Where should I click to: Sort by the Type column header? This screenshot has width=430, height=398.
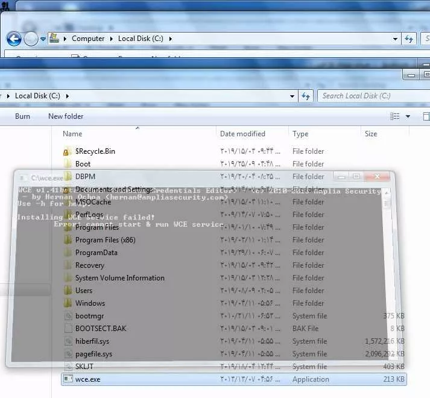(300, 134)
